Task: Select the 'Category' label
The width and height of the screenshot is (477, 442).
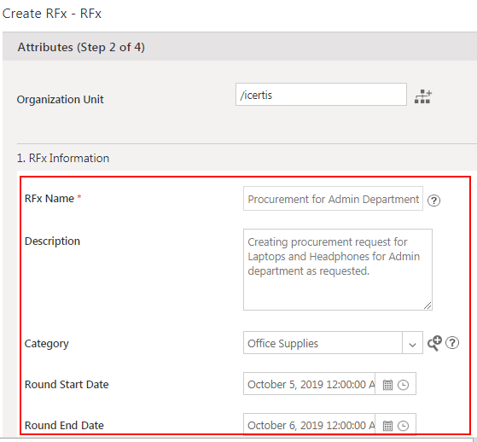Action: point(47,343)
